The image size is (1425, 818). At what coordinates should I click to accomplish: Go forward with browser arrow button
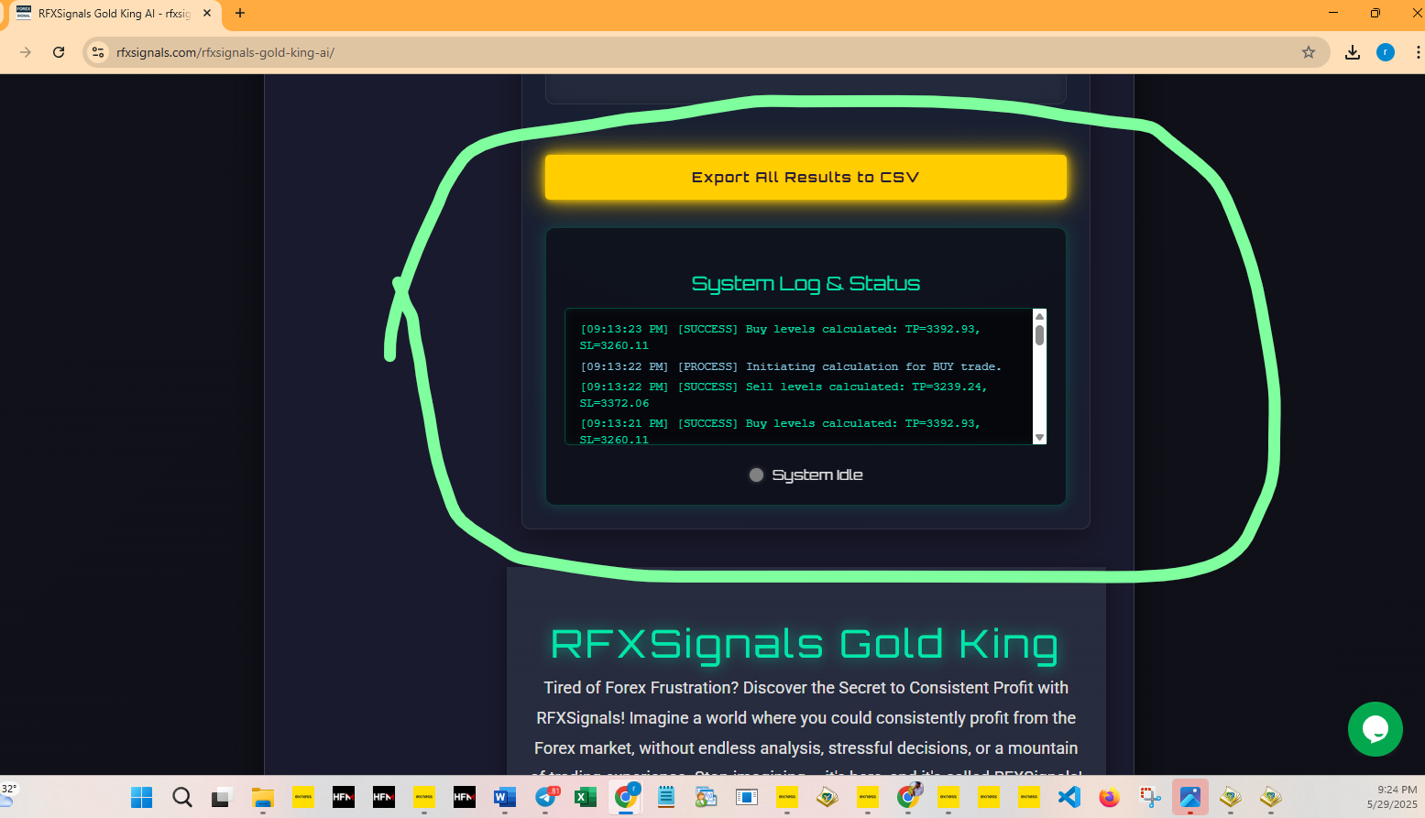(26, 52)
